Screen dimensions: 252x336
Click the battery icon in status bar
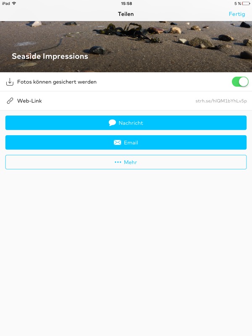click(x=246, y=3)
